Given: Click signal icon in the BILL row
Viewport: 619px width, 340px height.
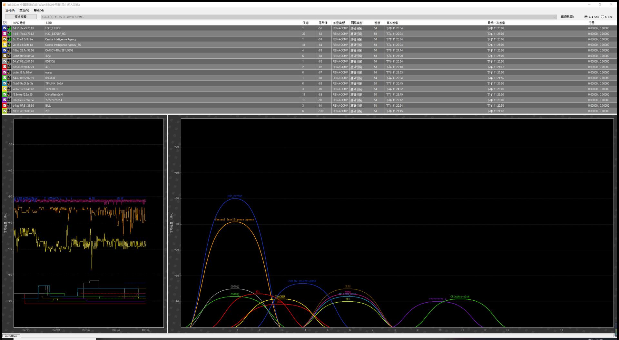Looking at the screenshot, I should [x=9, y=105].
